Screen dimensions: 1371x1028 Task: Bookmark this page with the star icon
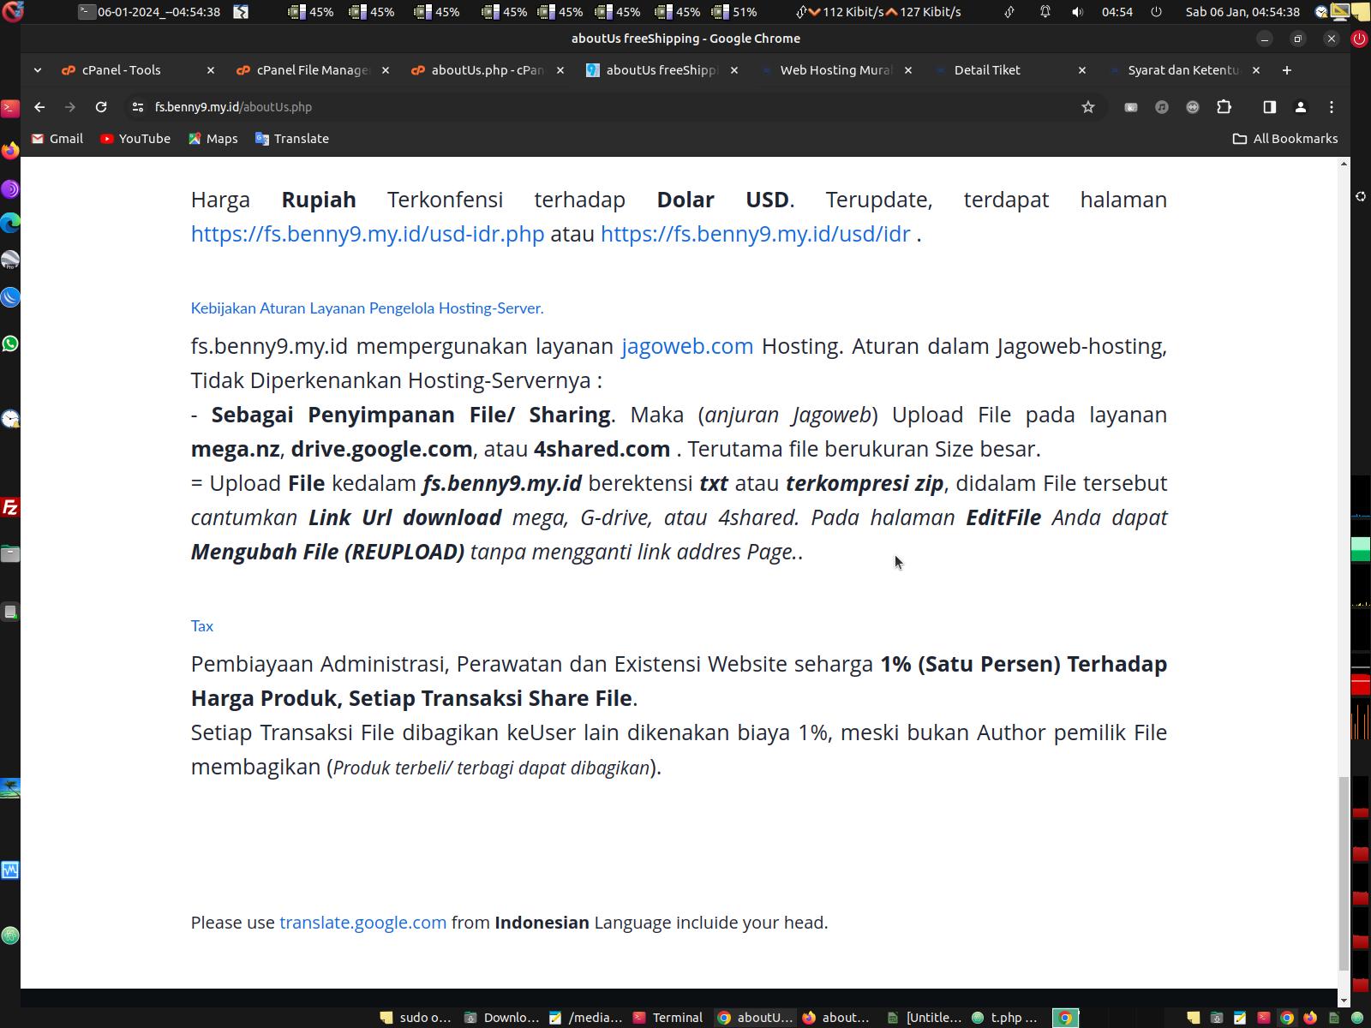pyautogui.click(x=1088, y=107)
